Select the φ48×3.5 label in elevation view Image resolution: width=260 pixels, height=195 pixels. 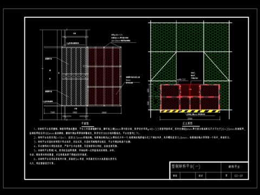pos(181,80)
